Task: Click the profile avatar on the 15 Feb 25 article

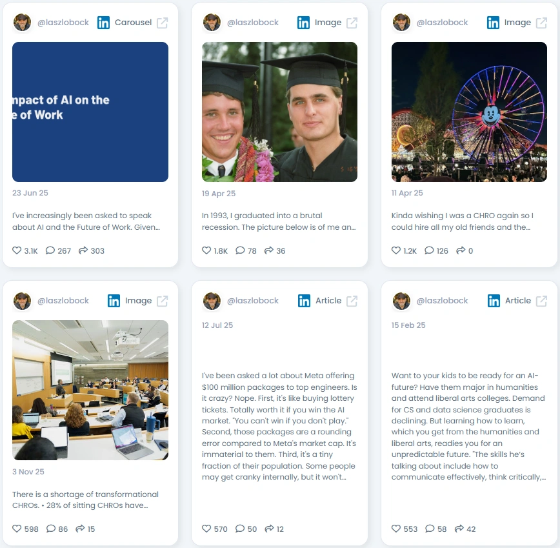Action: click(x=401, y=301)
